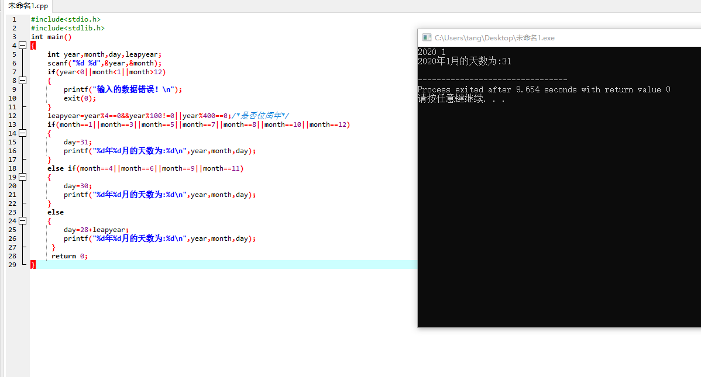Click the exit(0); statement
This screenshot has height=377, width=701.
coord(80,98)
